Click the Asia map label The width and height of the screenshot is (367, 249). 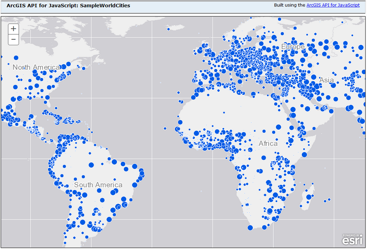[x=326, y=80]
